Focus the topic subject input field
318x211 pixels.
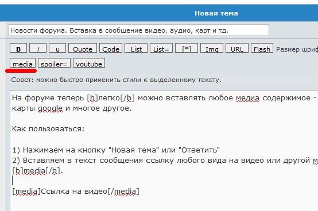[139, 30]
